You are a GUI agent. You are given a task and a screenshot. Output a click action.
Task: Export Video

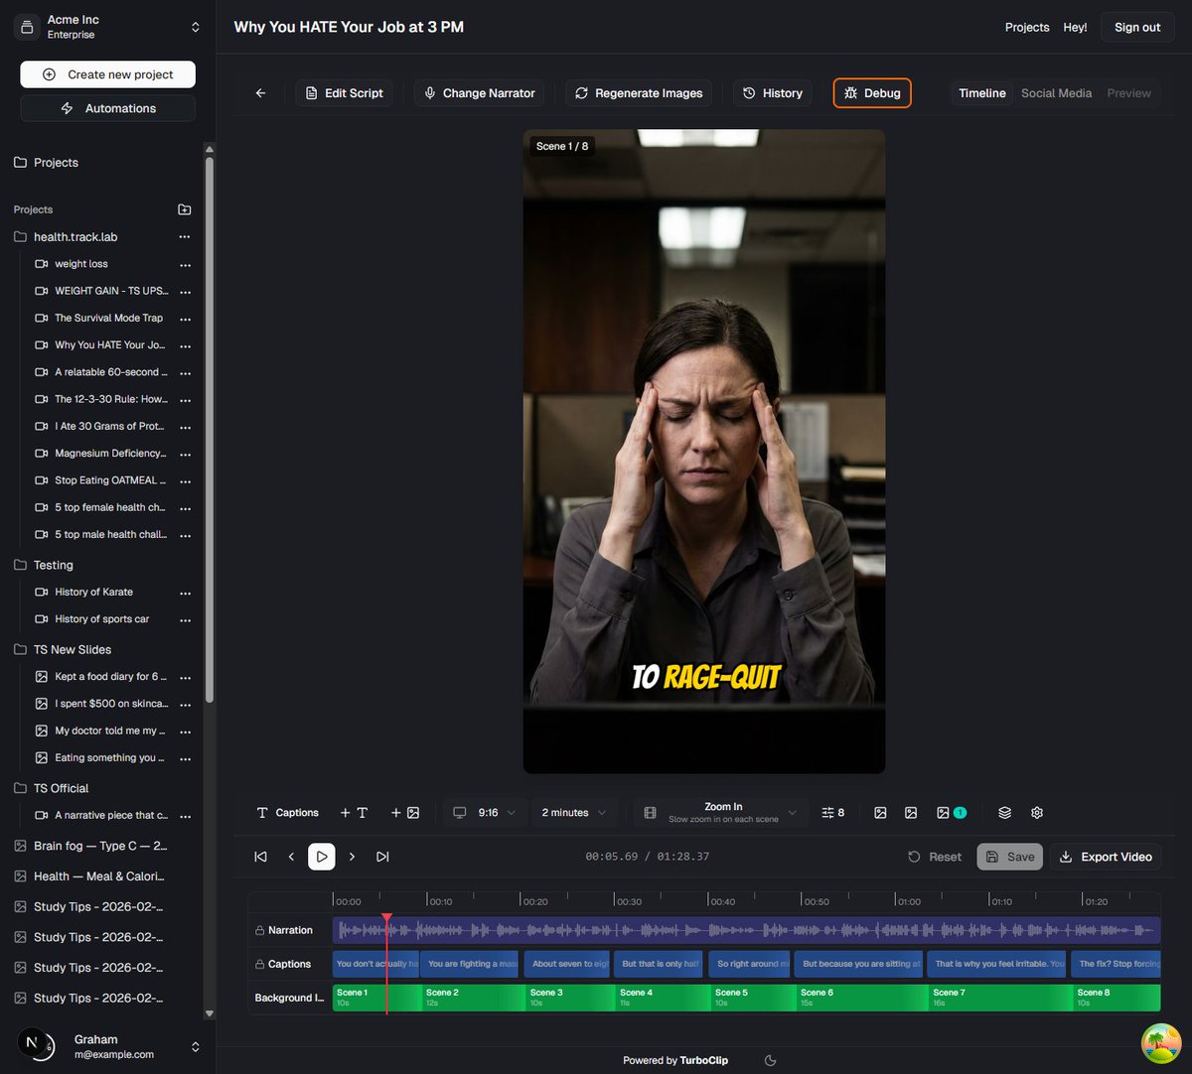(1106, 857)
